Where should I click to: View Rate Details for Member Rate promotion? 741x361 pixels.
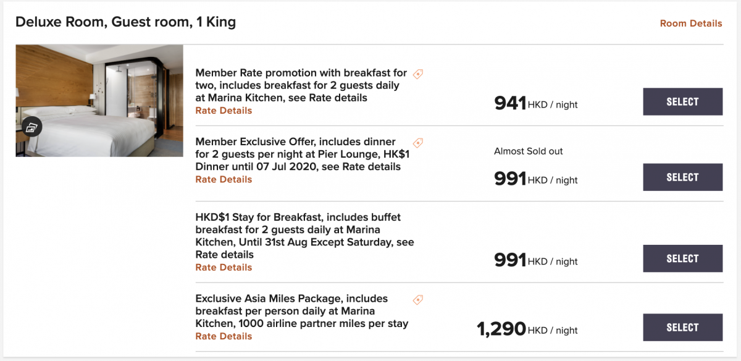tap(224, 111)
